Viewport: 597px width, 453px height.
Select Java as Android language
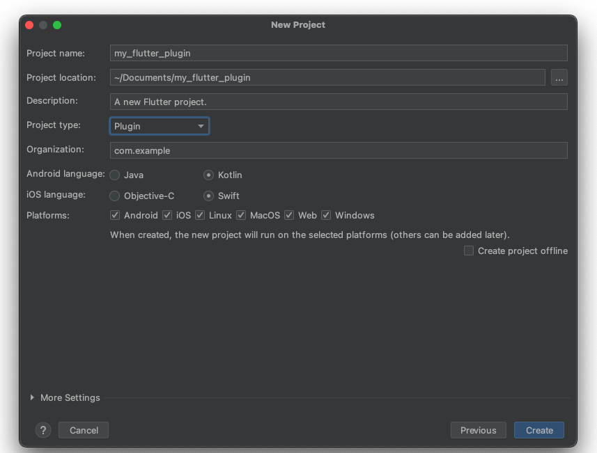[115, 175]
